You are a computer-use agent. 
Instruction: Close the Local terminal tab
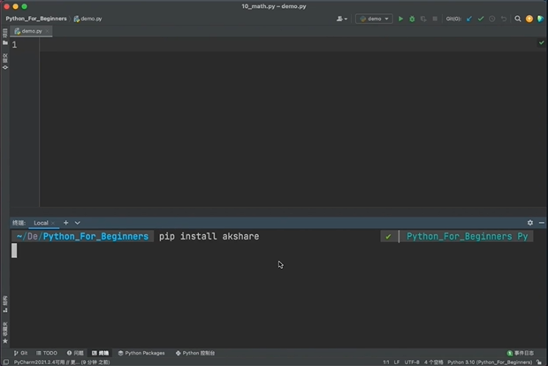click(53, 223)
